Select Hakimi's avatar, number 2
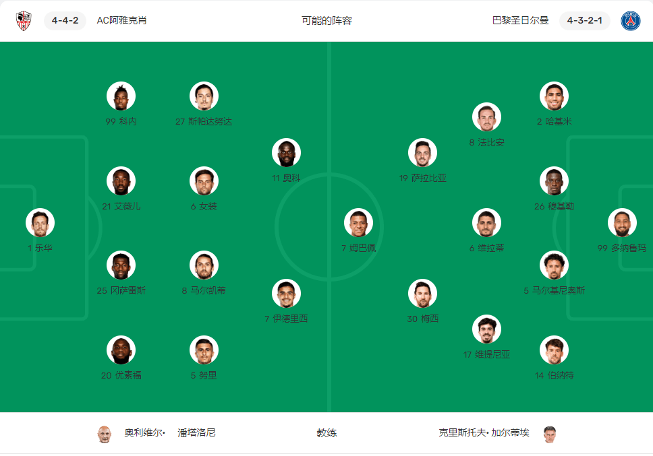The height and width of the screenshot is (456, 653). 554,96
